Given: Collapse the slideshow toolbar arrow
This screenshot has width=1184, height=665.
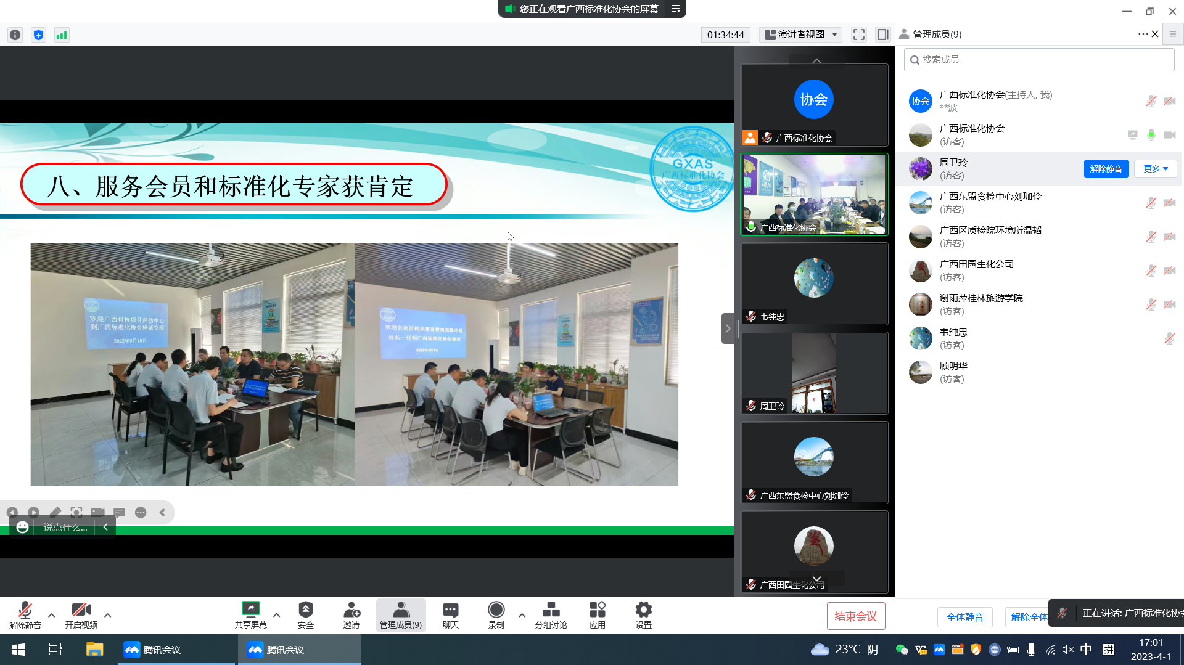Looking at the screenshot, I should [162, 512].
